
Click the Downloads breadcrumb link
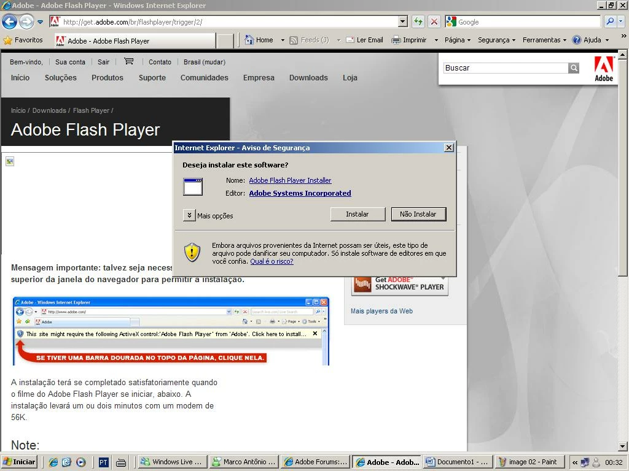(49, 110)
